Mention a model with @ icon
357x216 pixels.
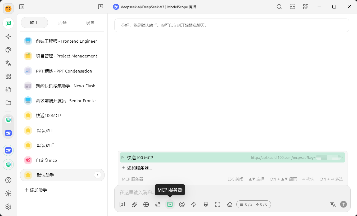pyautogui.click(x=182, y=204)
